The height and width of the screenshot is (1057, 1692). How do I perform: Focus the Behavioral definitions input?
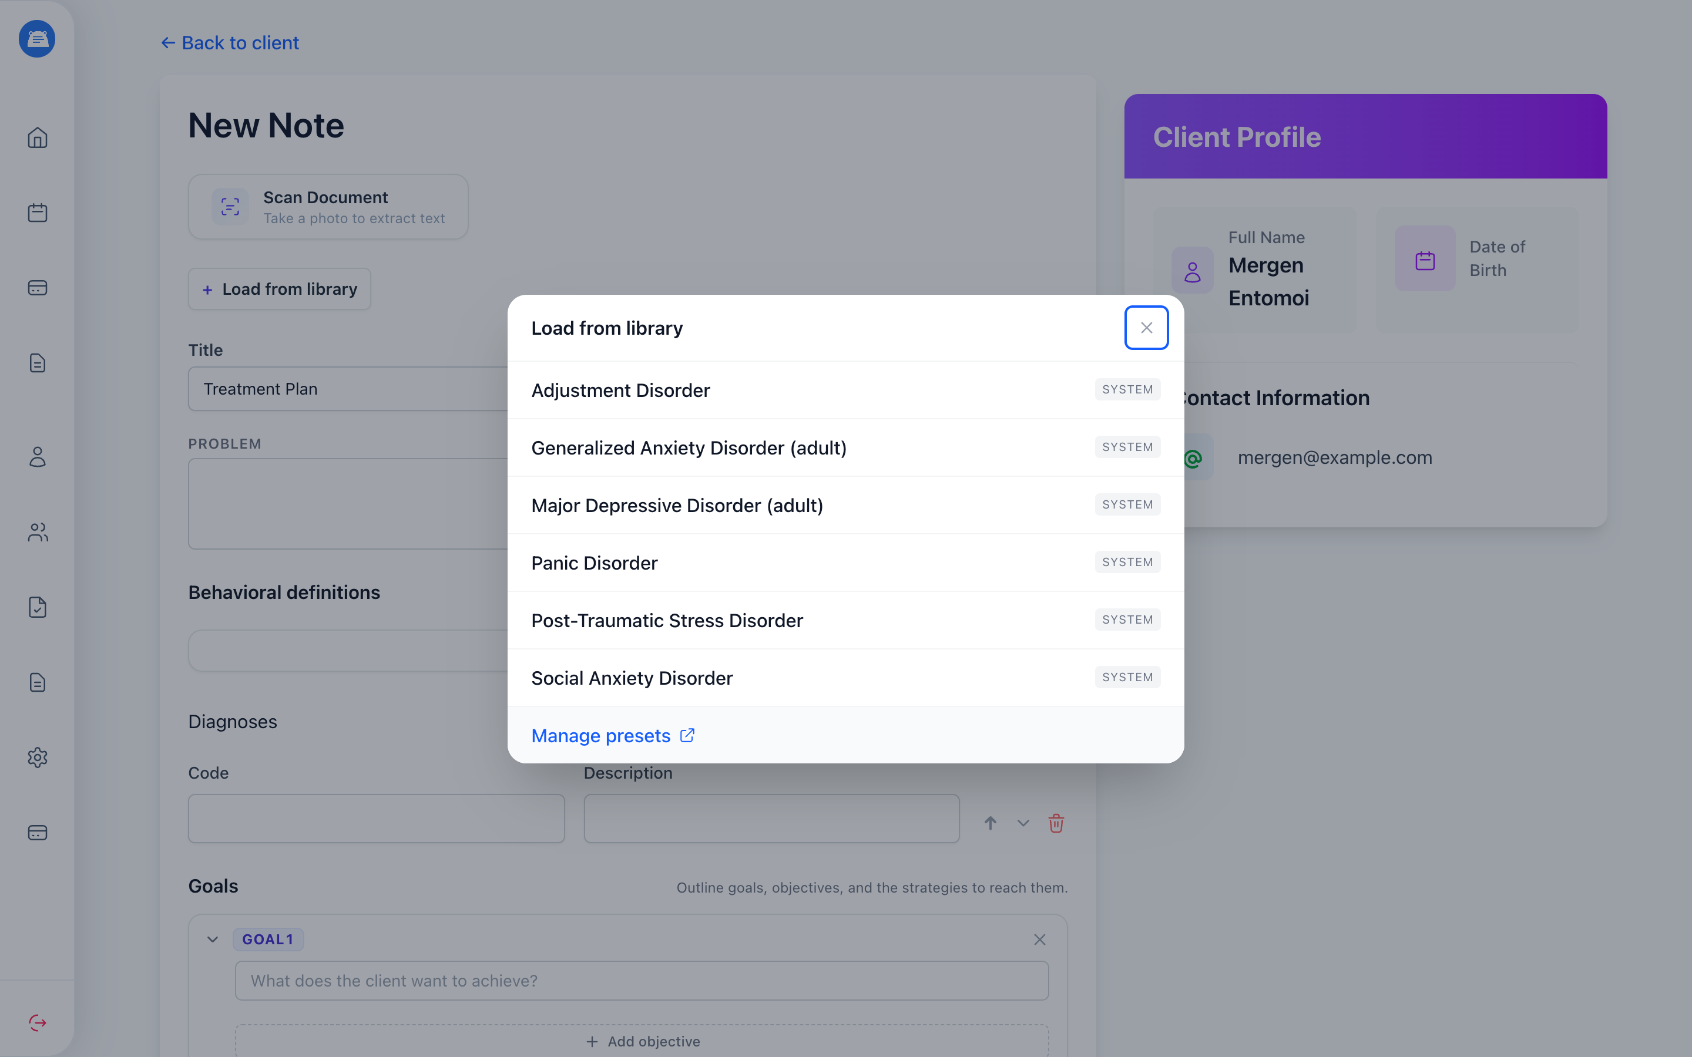pyautogui.click(x=348, y=650)
